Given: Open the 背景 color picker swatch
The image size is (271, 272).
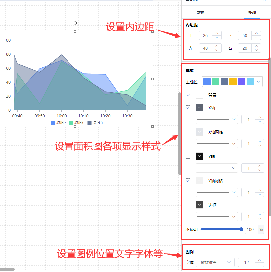Looking at the screenshot, I should pos(199,95).
